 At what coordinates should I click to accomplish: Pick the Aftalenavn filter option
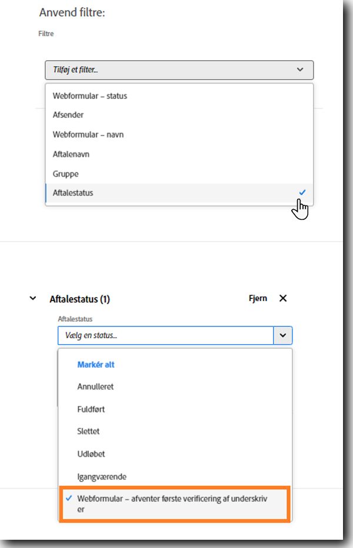click(179, 154)
